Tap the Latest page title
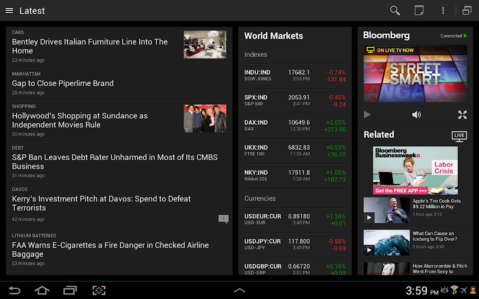 click(32, 11)
